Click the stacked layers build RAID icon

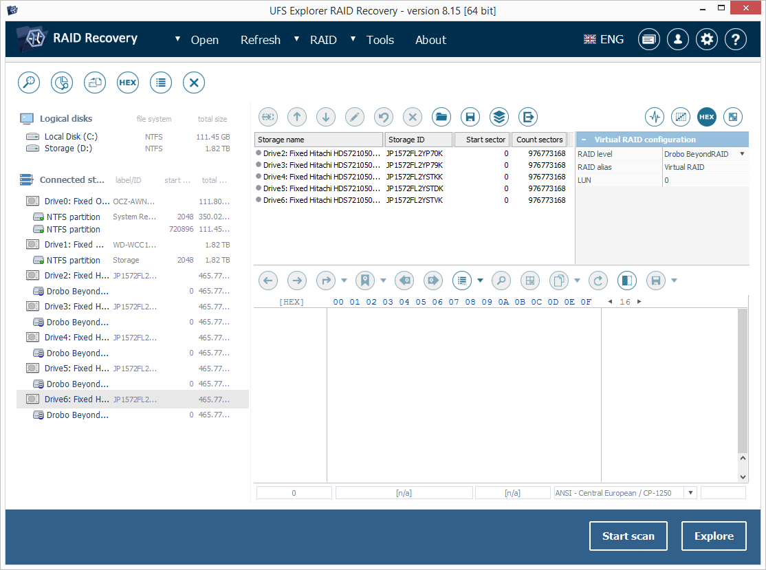click(499, 117)
